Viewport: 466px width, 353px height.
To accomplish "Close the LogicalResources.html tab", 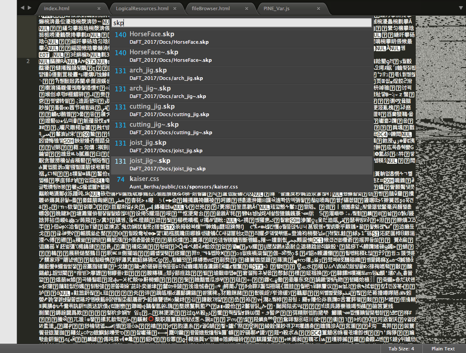I will pos(175,9).
